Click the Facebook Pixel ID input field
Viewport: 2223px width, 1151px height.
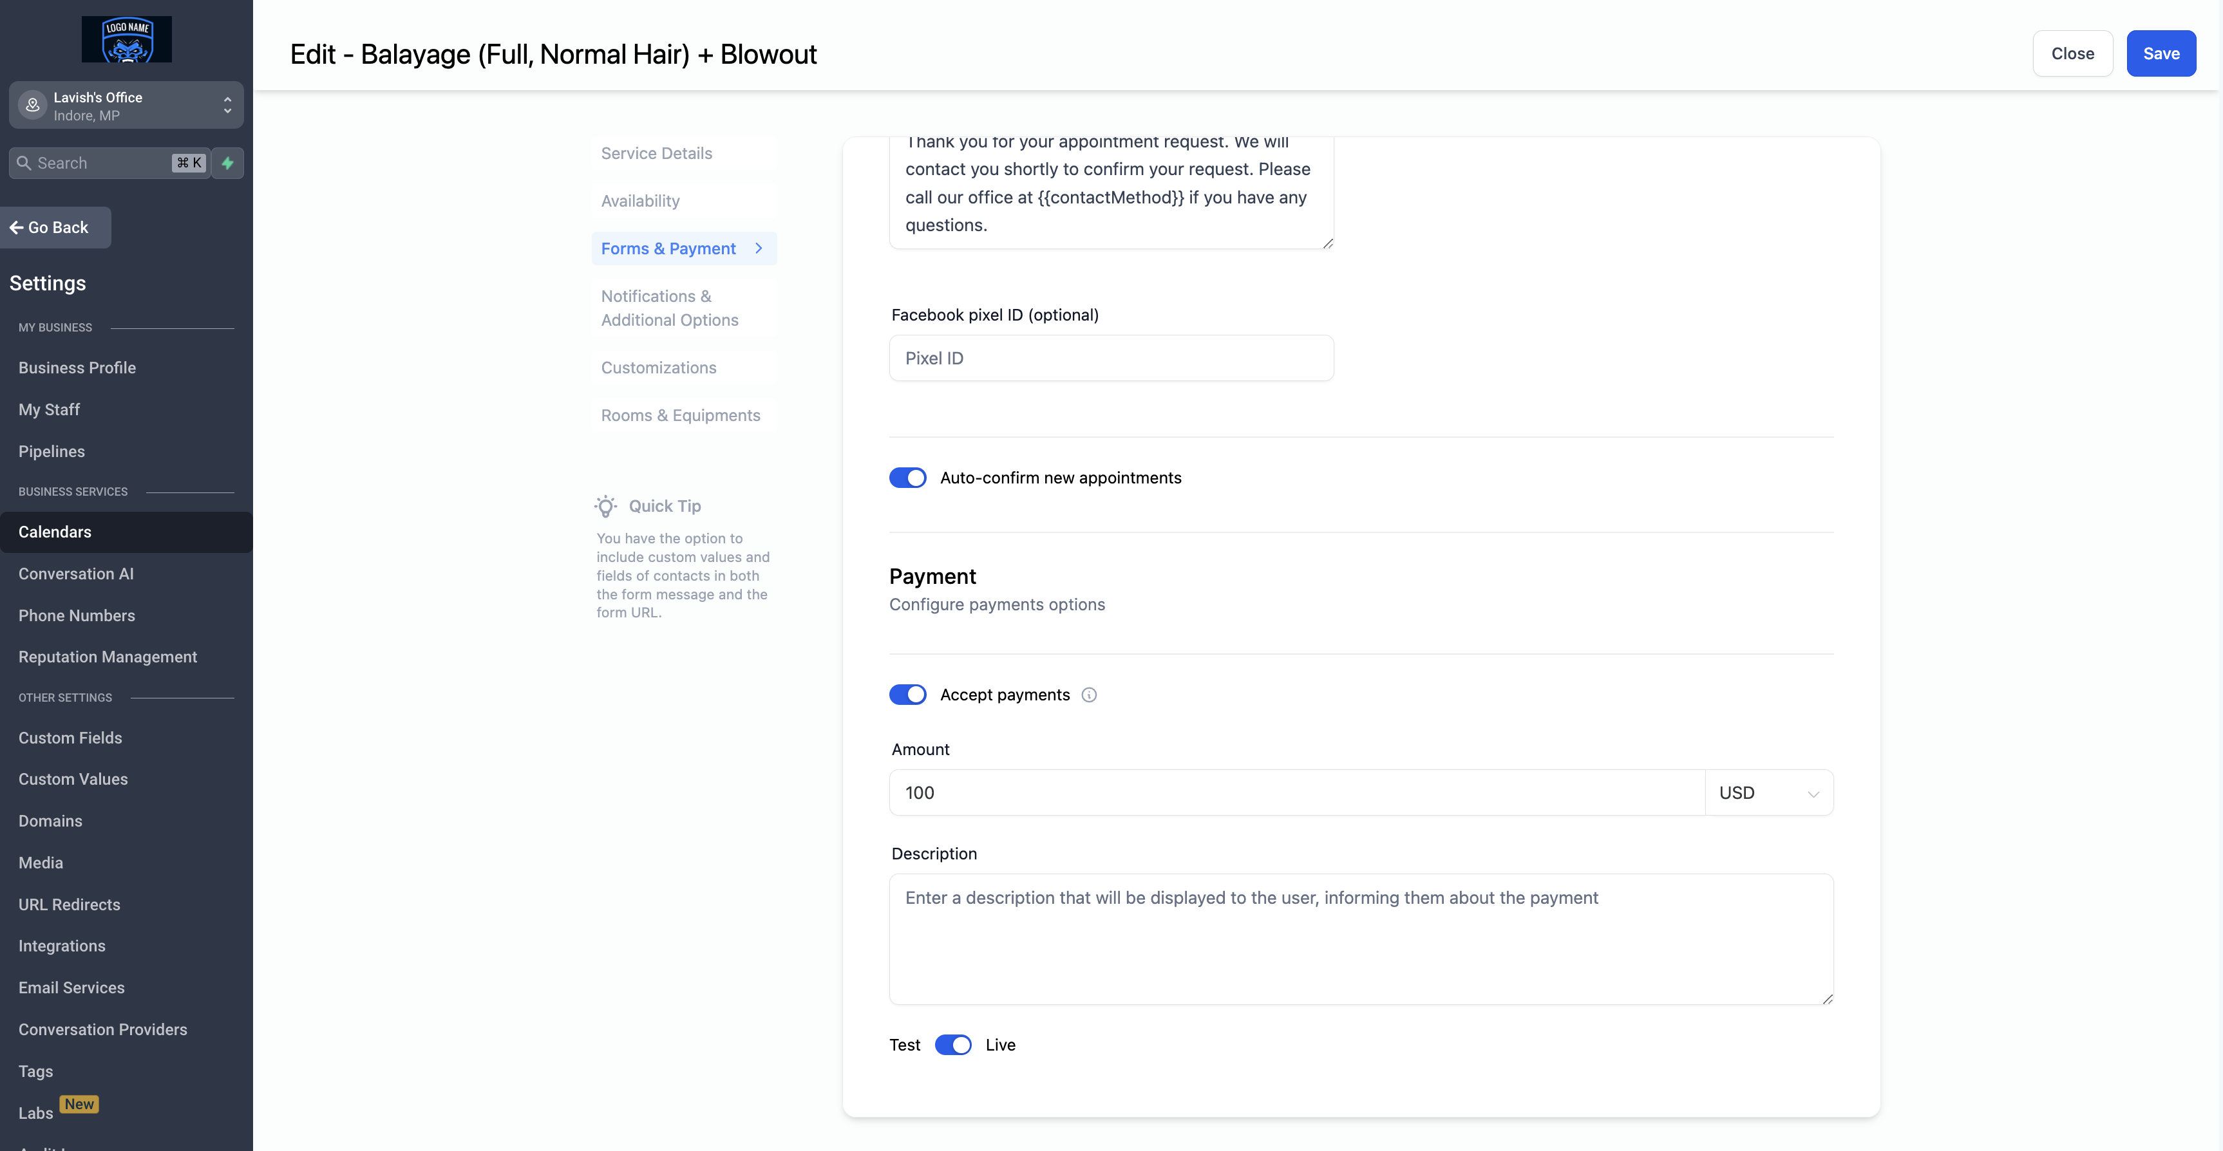tap(1111, 358)
